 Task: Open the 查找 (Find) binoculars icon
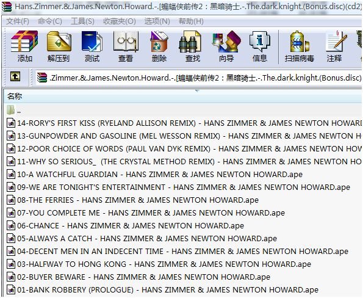click(x=192, y=46)
